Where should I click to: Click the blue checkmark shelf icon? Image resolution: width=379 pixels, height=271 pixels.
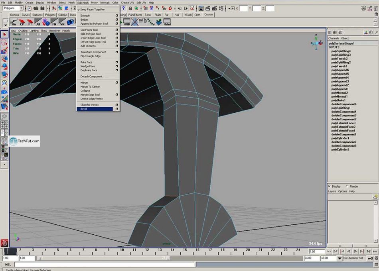pyautogui.click(x=159, y=22)
